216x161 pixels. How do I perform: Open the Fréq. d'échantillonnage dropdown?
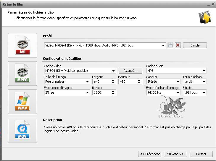tap(178, 93)
